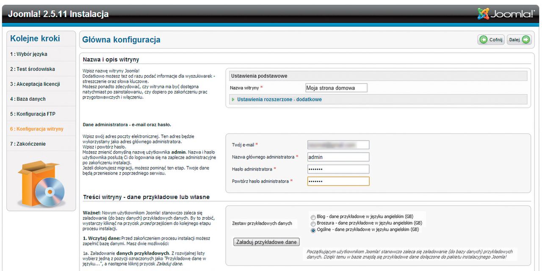Select Blog sample data radio option
Viewport: 542px width, 271px height.
click(x=313, y=217)
